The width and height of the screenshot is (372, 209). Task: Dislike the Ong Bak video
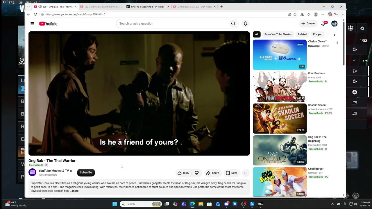(197, 173)
